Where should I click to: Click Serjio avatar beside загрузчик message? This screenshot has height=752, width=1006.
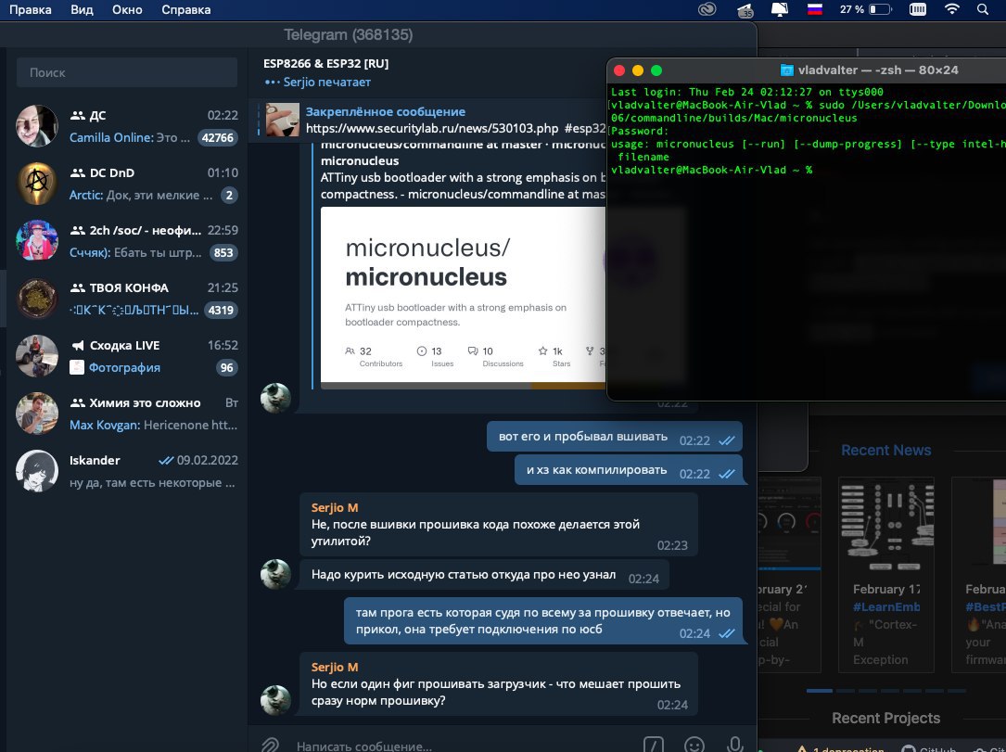click(x=276, y=700)
